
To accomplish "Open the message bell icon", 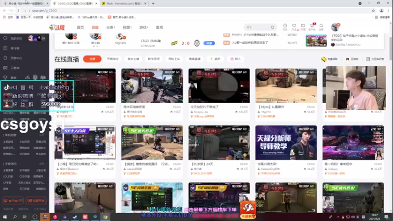I will pos(321,27).
